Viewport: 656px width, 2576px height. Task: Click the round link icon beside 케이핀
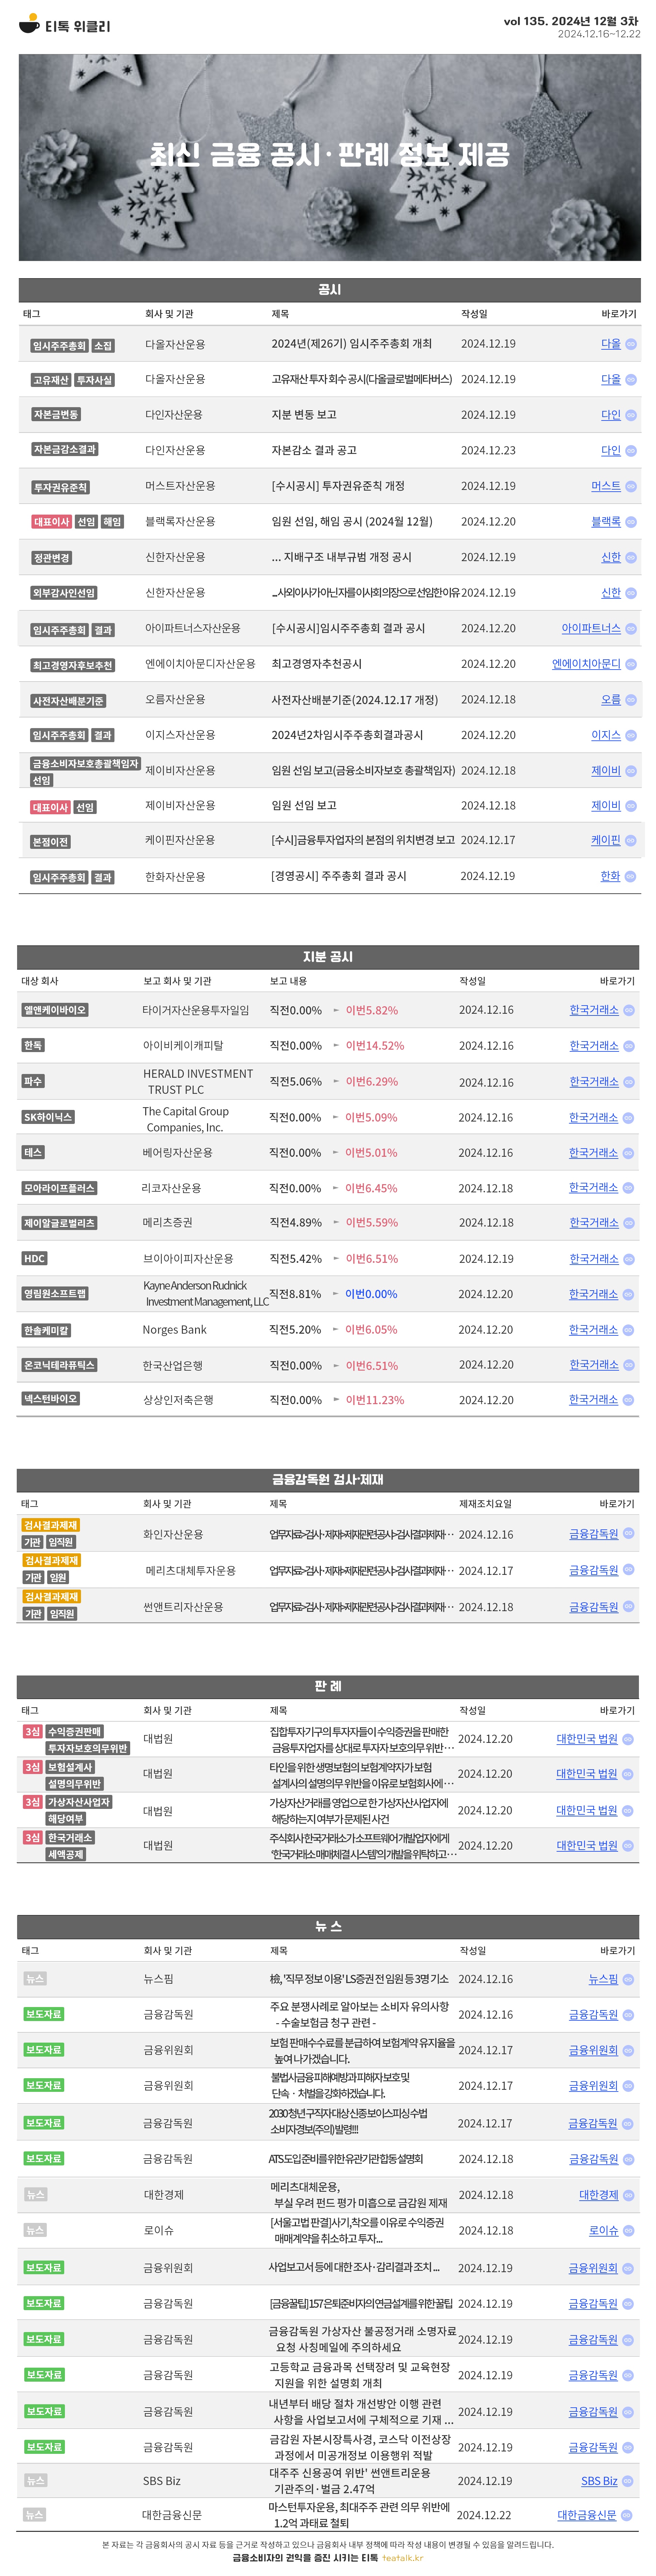pyautogui.click(x=631, y=841)
